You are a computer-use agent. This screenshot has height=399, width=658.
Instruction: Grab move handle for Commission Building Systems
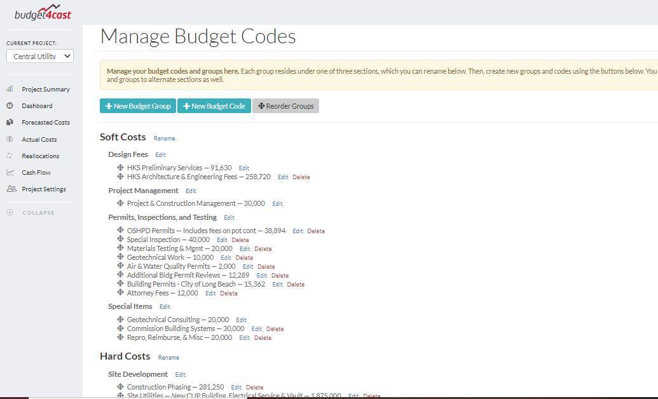(x=120, y=328)
